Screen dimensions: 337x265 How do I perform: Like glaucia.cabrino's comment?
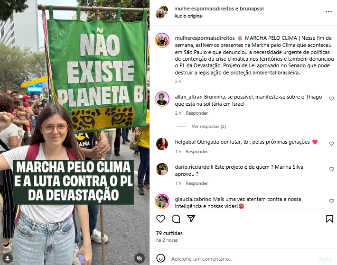pyautogui.click(x=331, y=201)
